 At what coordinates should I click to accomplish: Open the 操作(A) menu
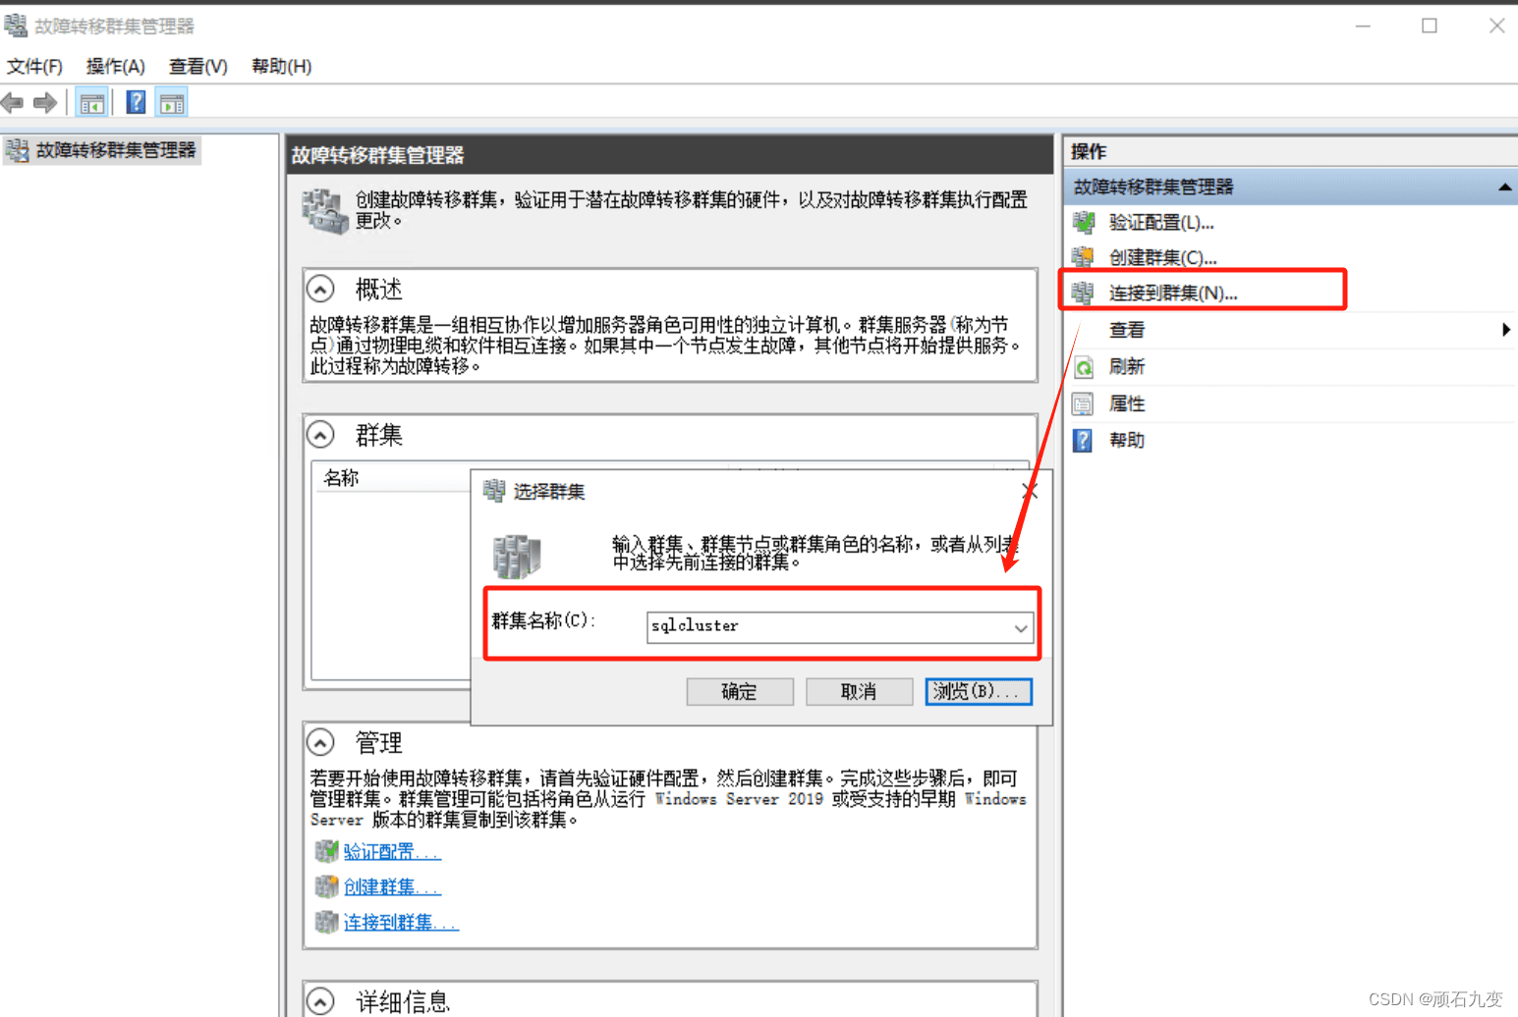(115, 66)
